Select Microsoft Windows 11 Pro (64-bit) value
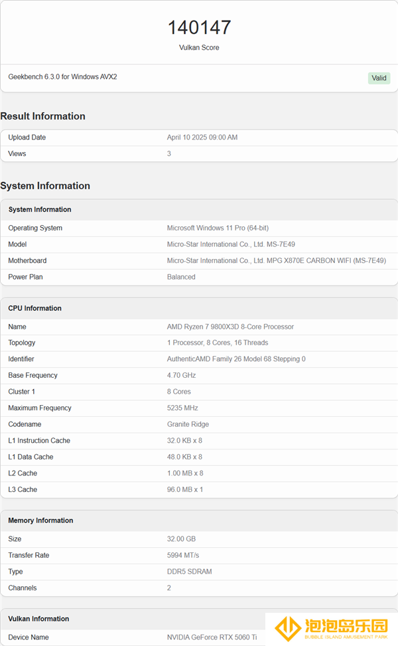 pyautogui.click(x=218, y=228)
